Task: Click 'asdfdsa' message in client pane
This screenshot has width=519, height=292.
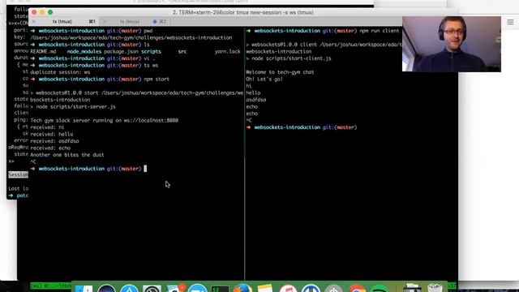Action: 256,100
